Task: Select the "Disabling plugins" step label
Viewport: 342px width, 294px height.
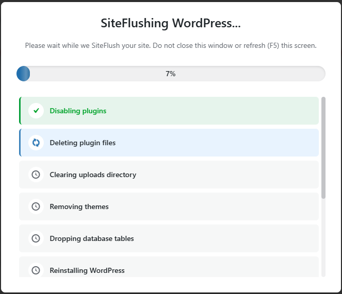Action: [78, 111]
